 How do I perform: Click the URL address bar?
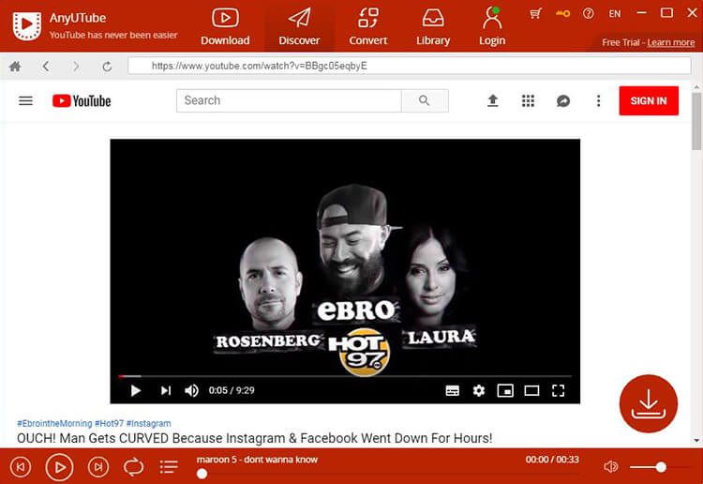coord(409,66)
